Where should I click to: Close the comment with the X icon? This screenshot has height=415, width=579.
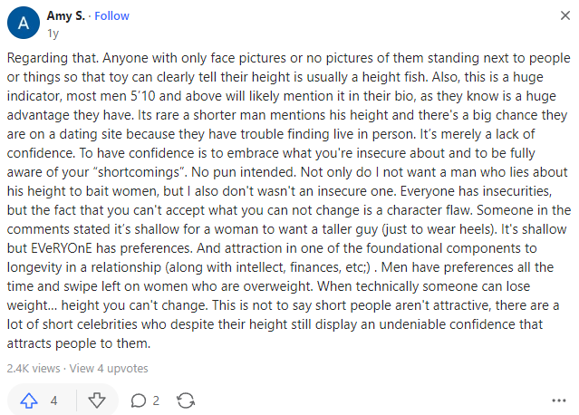[x=565, y=15]
